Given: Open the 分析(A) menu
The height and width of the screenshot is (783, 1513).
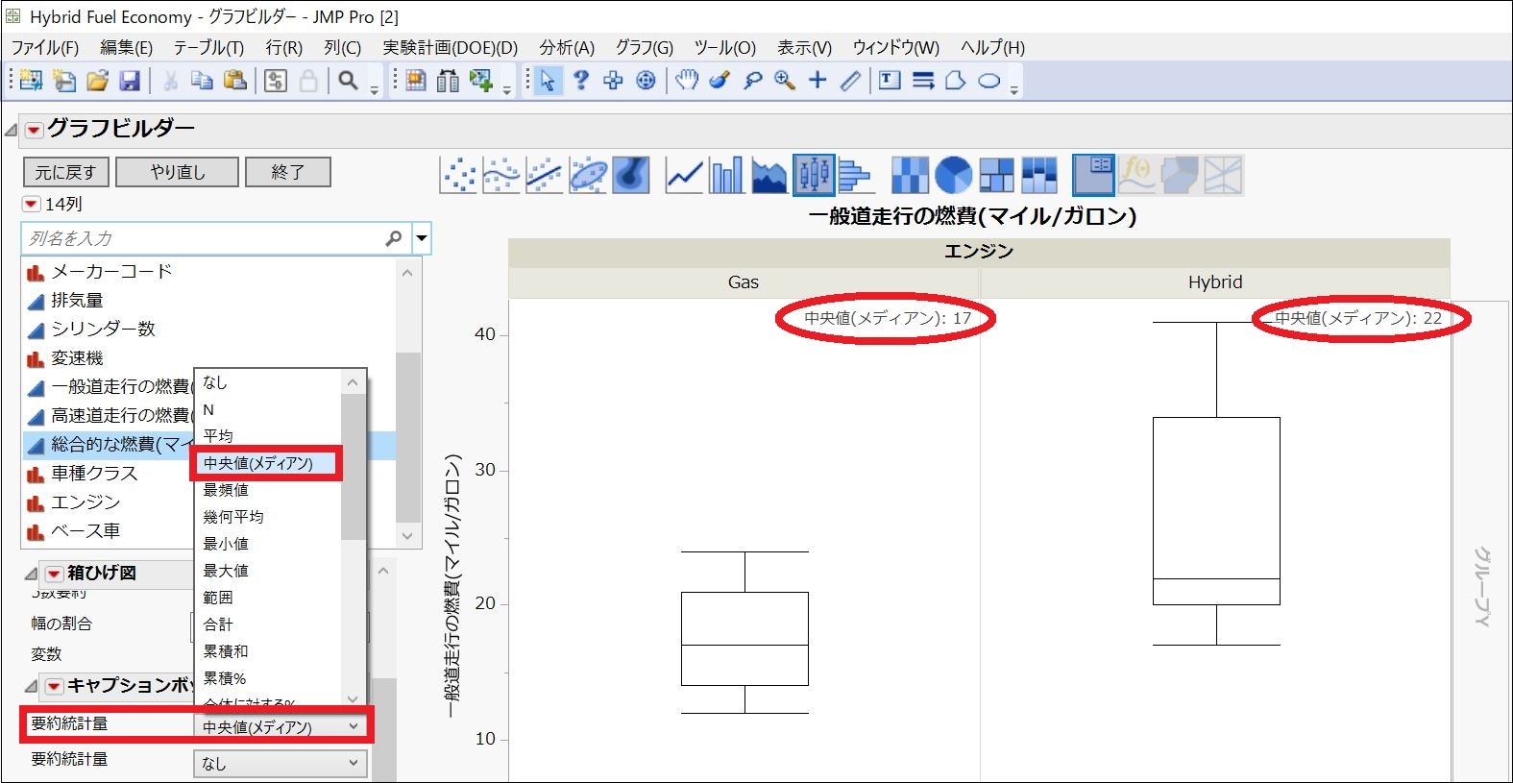Looking at the screenshot, I should (567, 47).
